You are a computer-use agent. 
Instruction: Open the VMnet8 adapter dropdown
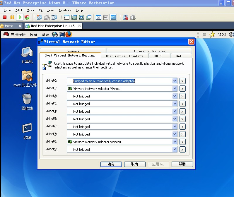point(175,142)
